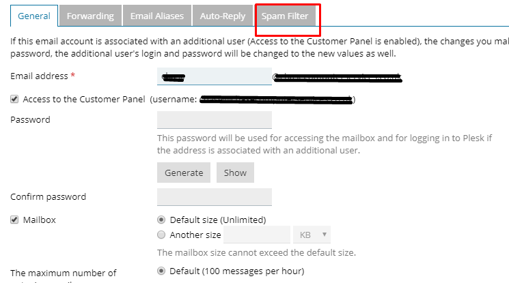Select the General tab
This screenshot has height=283, width=509.
pyautogui.click(x=33, y=16)
